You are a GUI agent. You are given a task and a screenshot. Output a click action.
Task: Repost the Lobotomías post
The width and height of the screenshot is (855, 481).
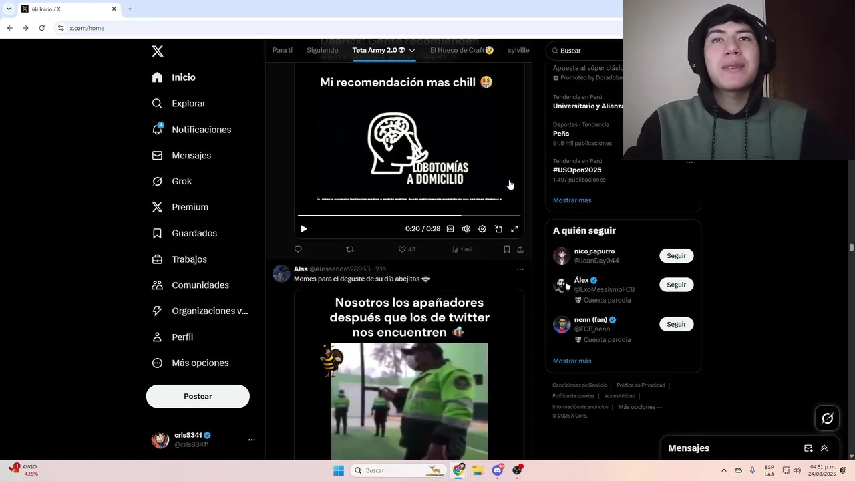pos(350,249)
